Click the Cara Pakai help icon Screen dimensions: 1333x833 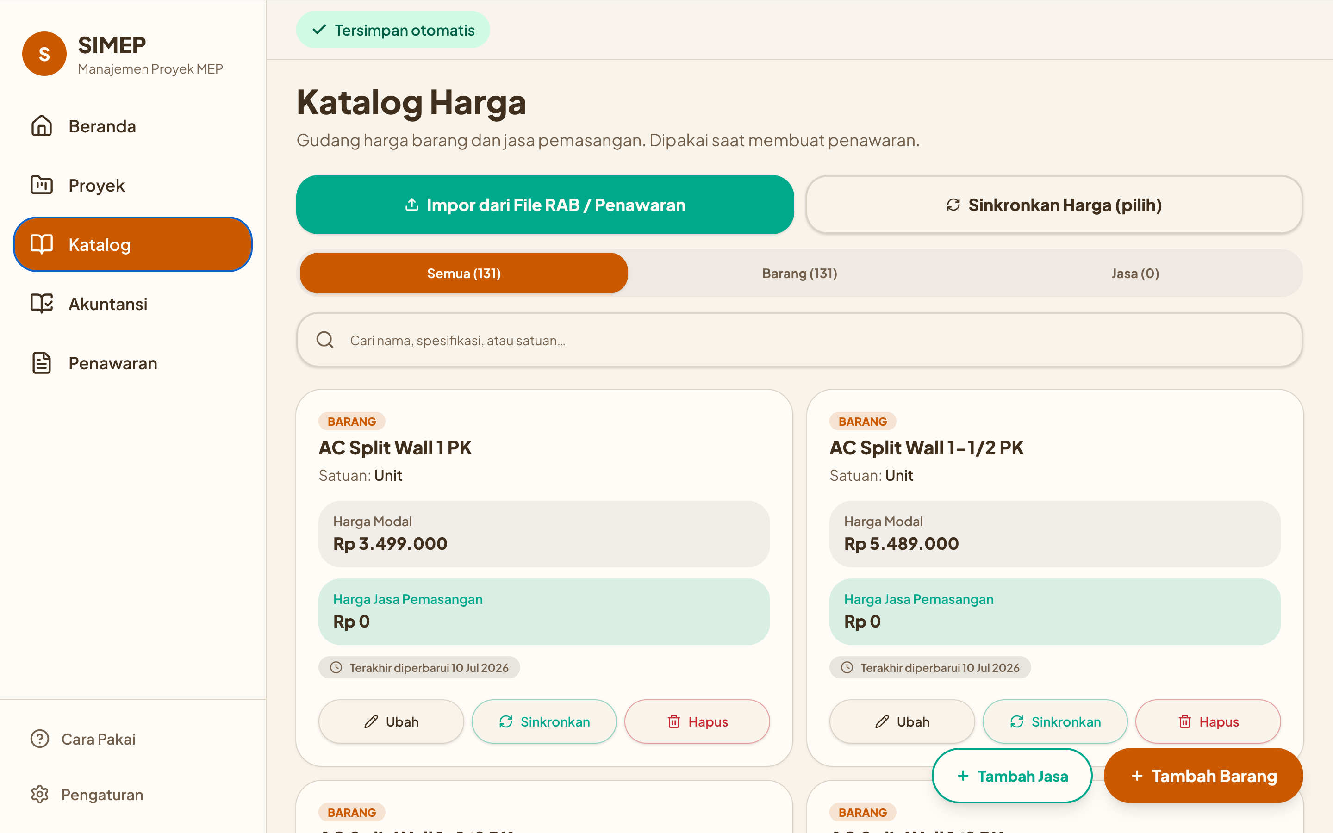[40, 739]
